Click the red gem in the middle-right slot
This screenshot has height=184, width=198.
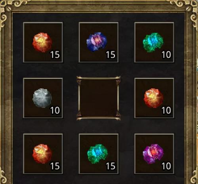154,98
